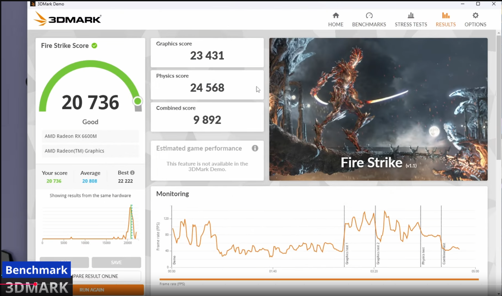The height and width of the screenshot is (296, 502).
Task: Open the OPTIONS tab
Action: [x=475, y=19]
